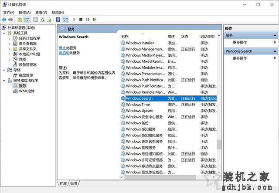The width and height of the screenshot is (279, 193).
Task: Expand the 任务计划程序 tree node
Action: click(10, 38)
